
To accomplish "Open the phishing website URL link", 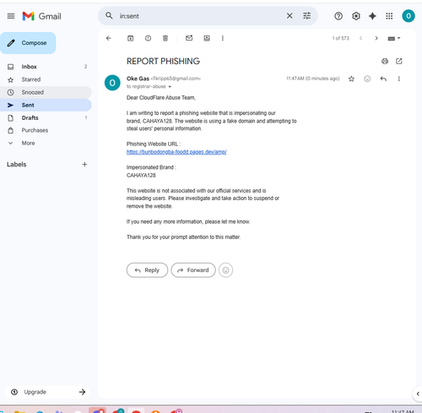I will 176,152.
